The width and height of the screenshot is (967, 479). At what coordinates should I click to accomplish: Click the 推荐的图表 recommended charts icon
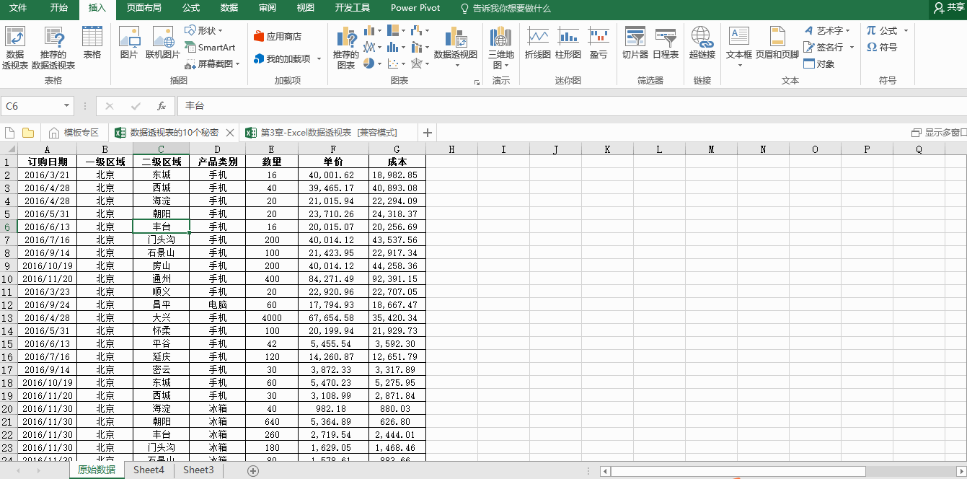[346, 48]
